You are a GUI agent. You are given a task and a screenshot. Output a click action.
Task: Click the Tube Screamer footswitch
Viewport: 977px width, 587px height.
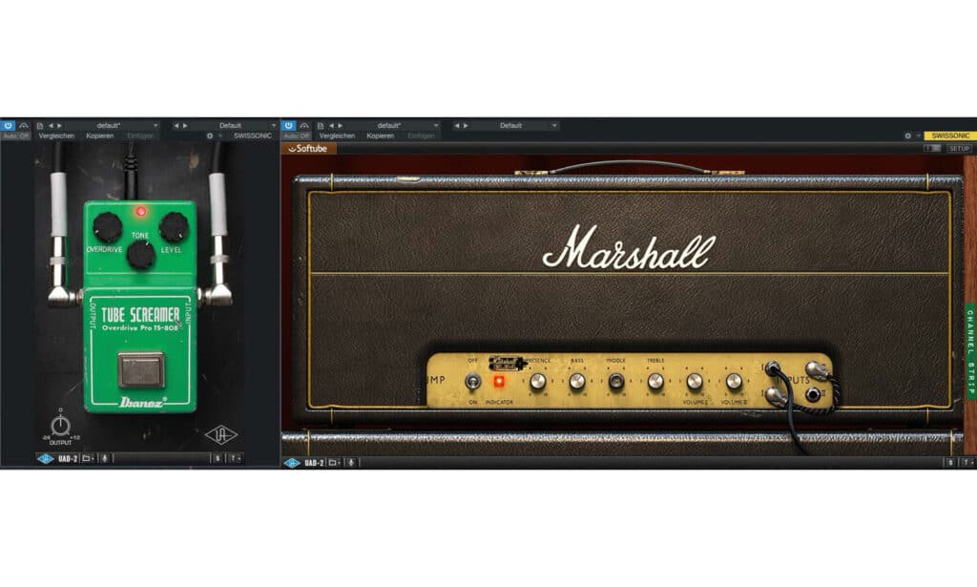(141, 369)
